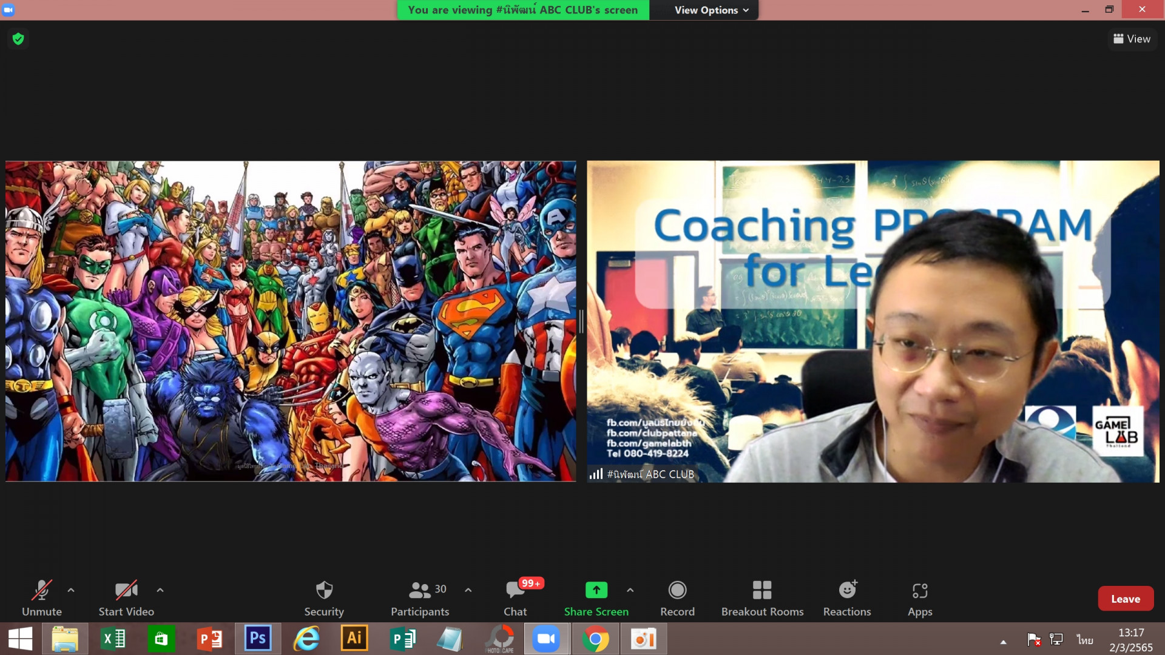
Task: Show hidden system tray icons
Action: [x=1003, y=642]
